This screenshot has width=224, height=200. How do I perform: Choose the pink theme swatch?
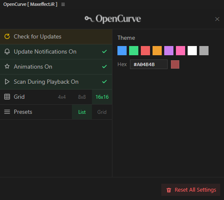[181, 51]
